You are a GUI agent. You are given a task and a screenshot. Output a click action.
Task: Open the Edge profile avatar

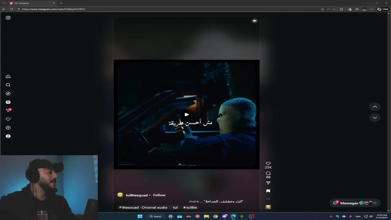(x=364, y=9)
